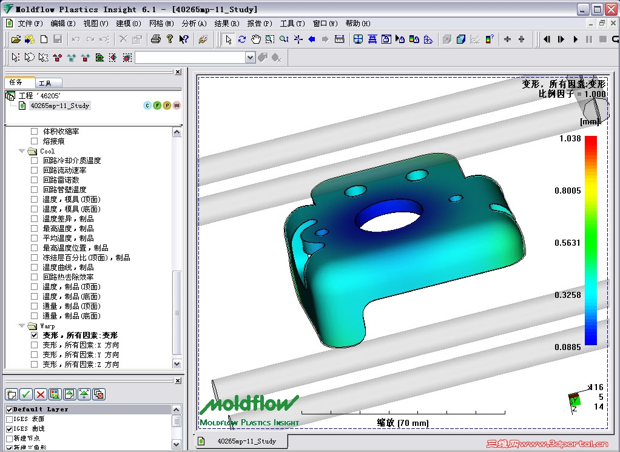Open plot properties color bar question icon

pyautogui.click(x=490, y=39)
